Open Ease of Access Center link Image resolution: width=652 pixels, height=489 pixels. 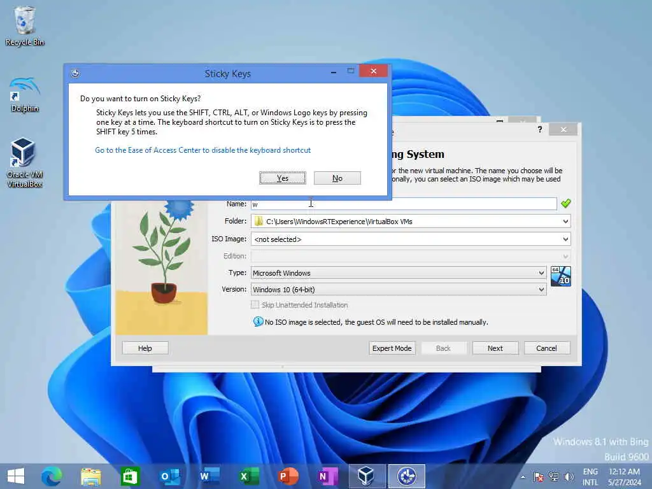tap(202, 150)
